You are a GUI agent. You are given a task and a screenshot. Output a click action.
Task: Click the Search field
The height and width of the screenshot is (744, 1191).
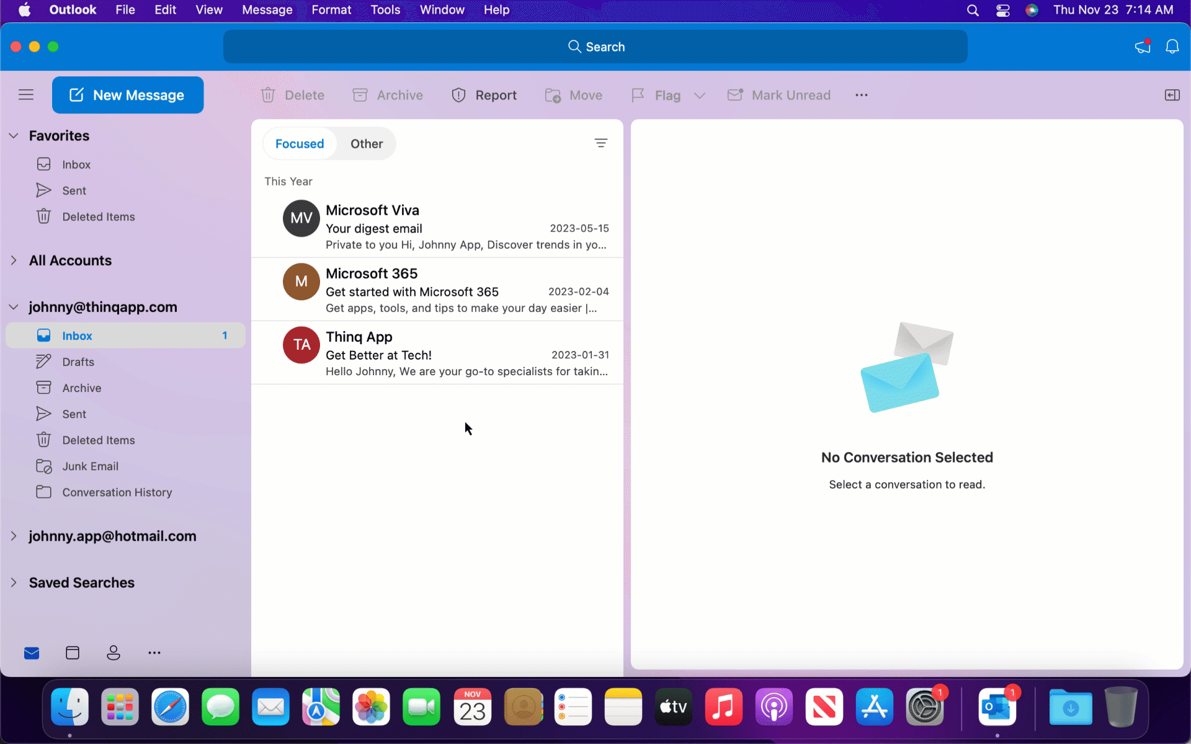(595, 46)
